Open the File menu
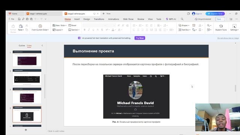240x135 pixels. pos(12,19)
